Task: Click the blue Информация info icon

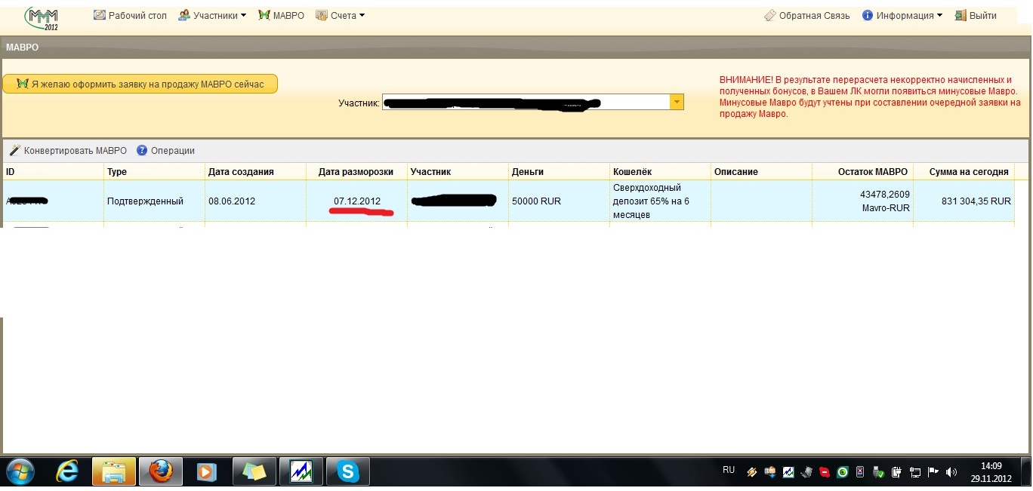Action: tap(868, 15)
